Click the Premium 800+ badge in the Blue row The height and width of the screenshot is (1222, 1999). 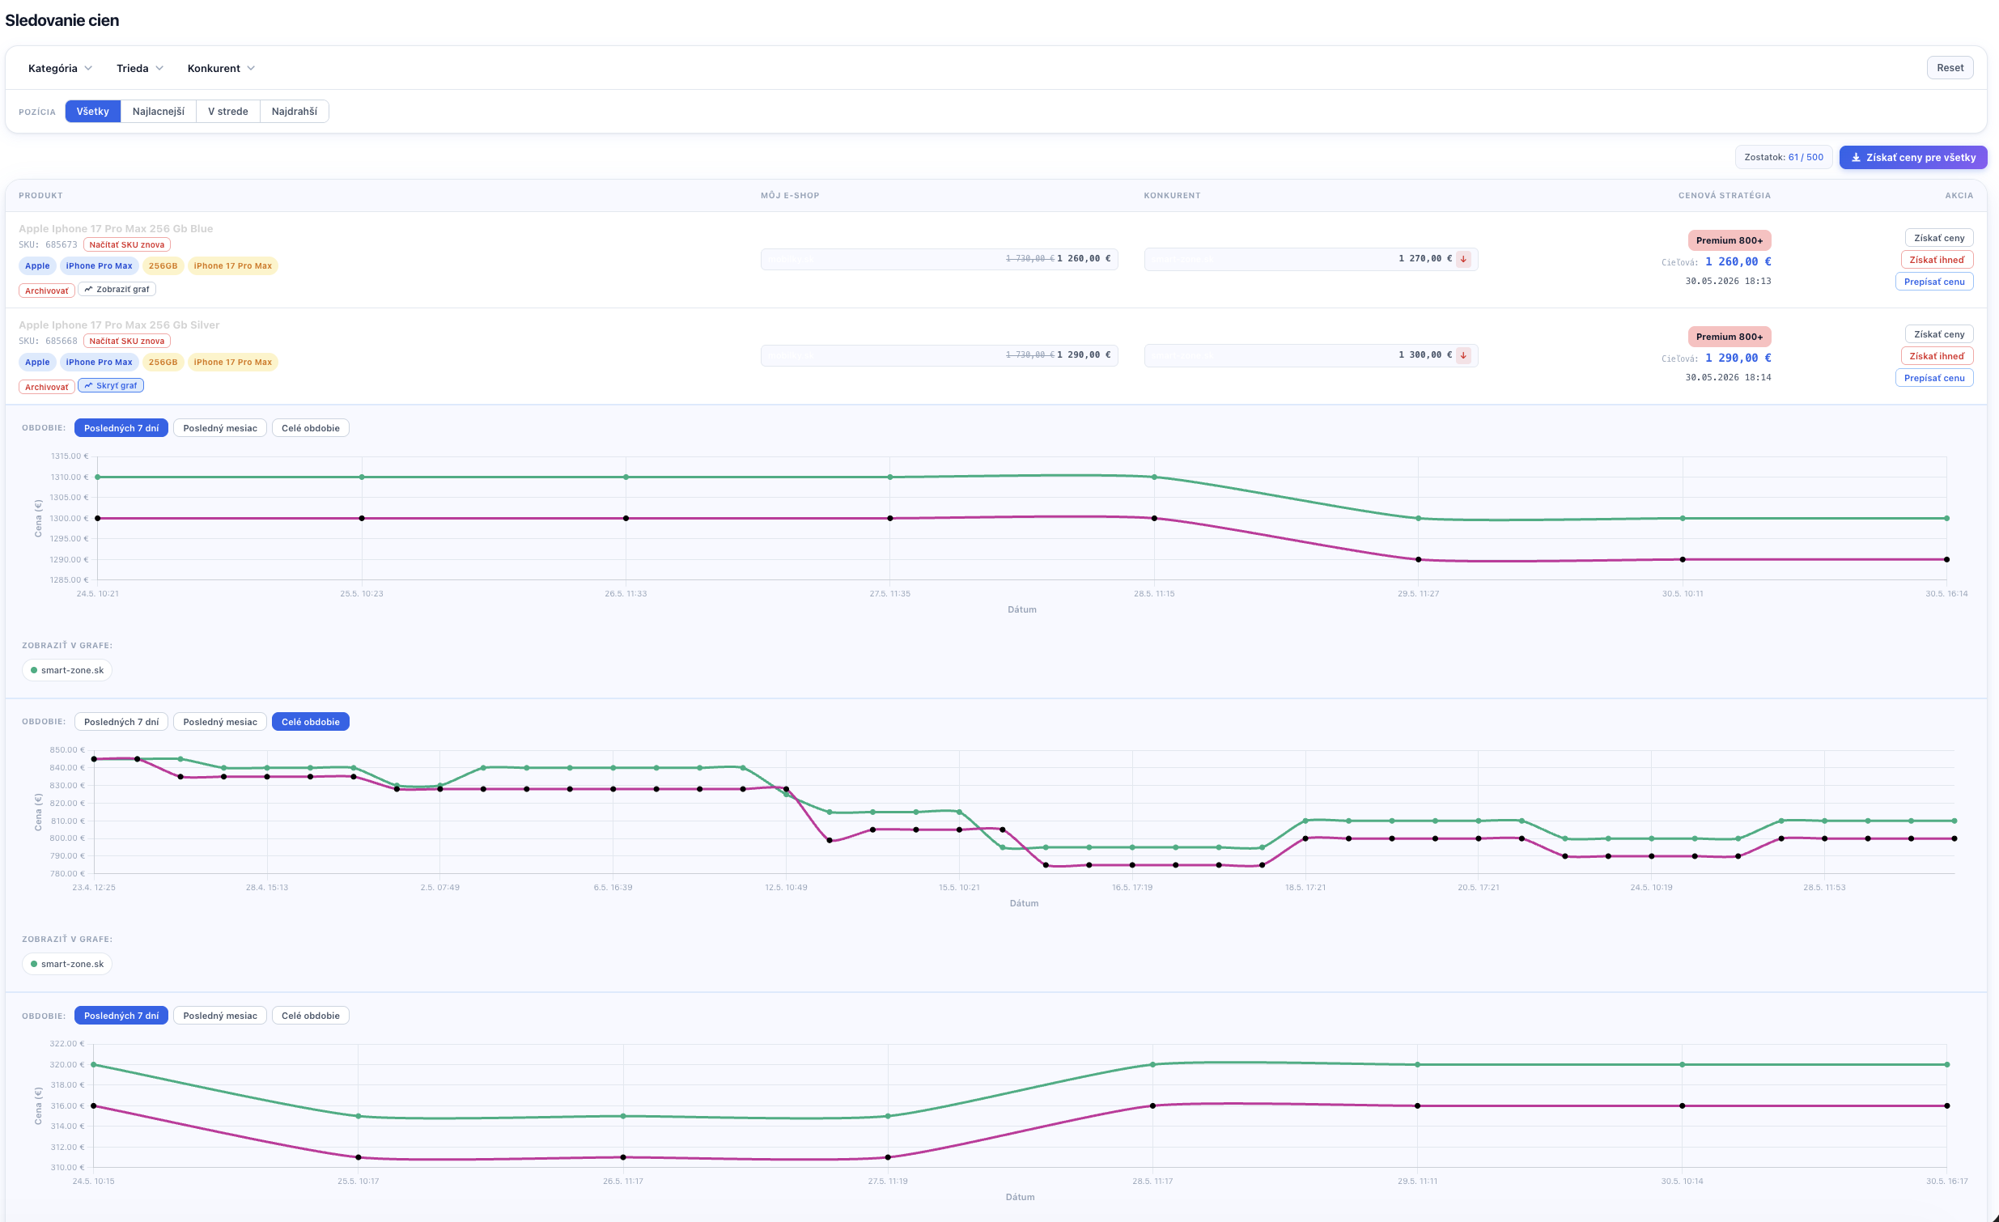click(x=1729, y=240)
